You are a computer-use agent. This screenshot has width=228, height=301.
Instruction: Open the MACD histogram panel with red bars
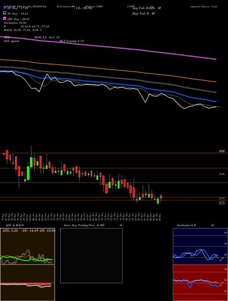point(27,283)
